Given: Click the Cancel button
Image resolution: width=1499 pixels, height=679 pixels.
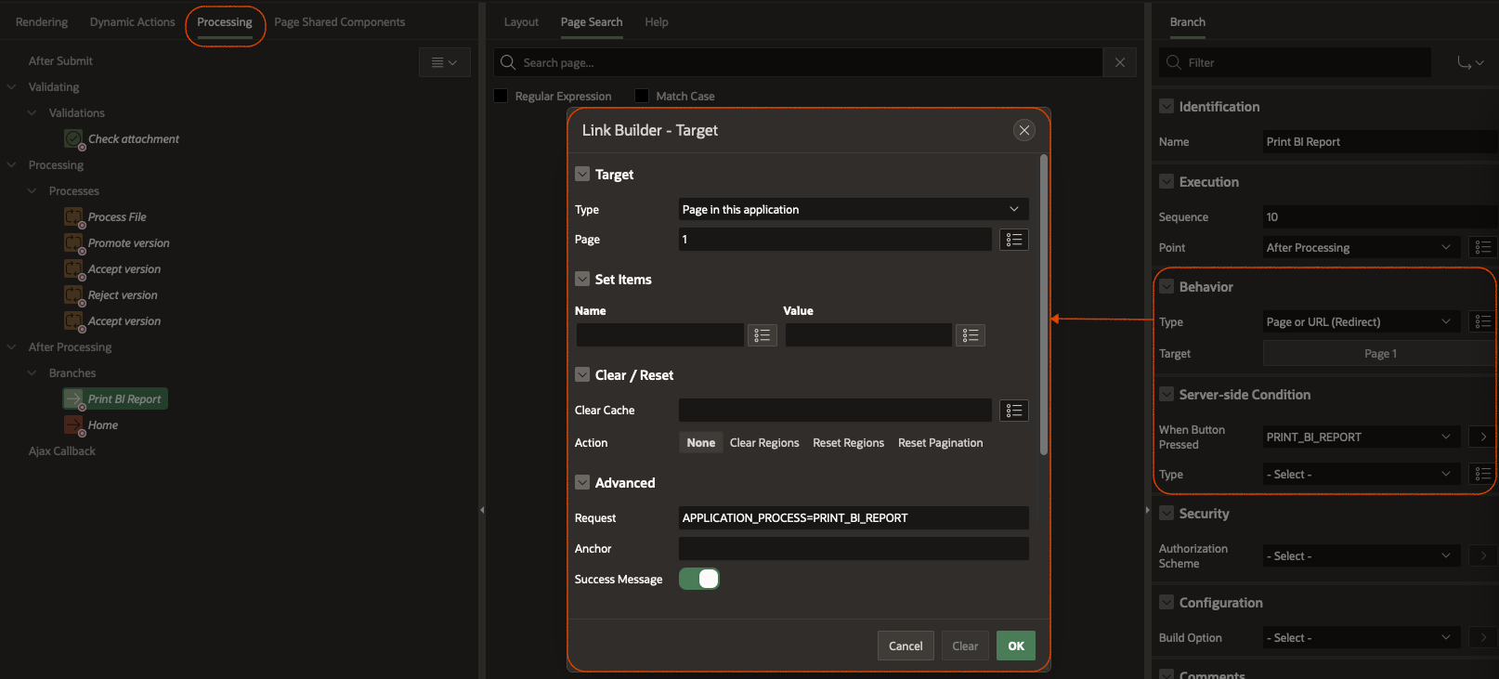Looking at the screenshot, I should coord(905,646).
